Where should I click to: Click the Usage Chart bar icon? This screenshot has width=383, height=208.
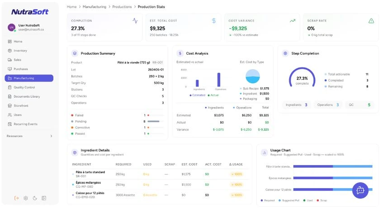[x=264, y=152]
